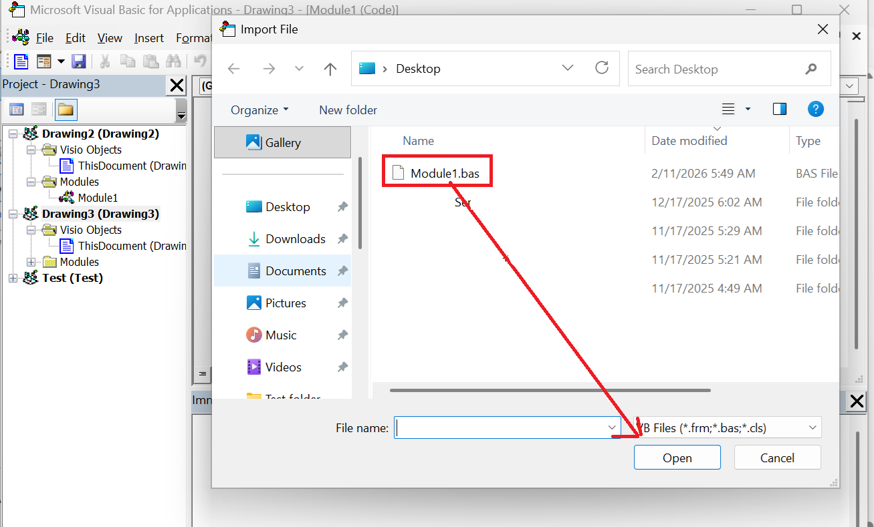874x527 pixels.
Task: Click the Insert UserForm toolbar icon
Action: coord(44,61)
